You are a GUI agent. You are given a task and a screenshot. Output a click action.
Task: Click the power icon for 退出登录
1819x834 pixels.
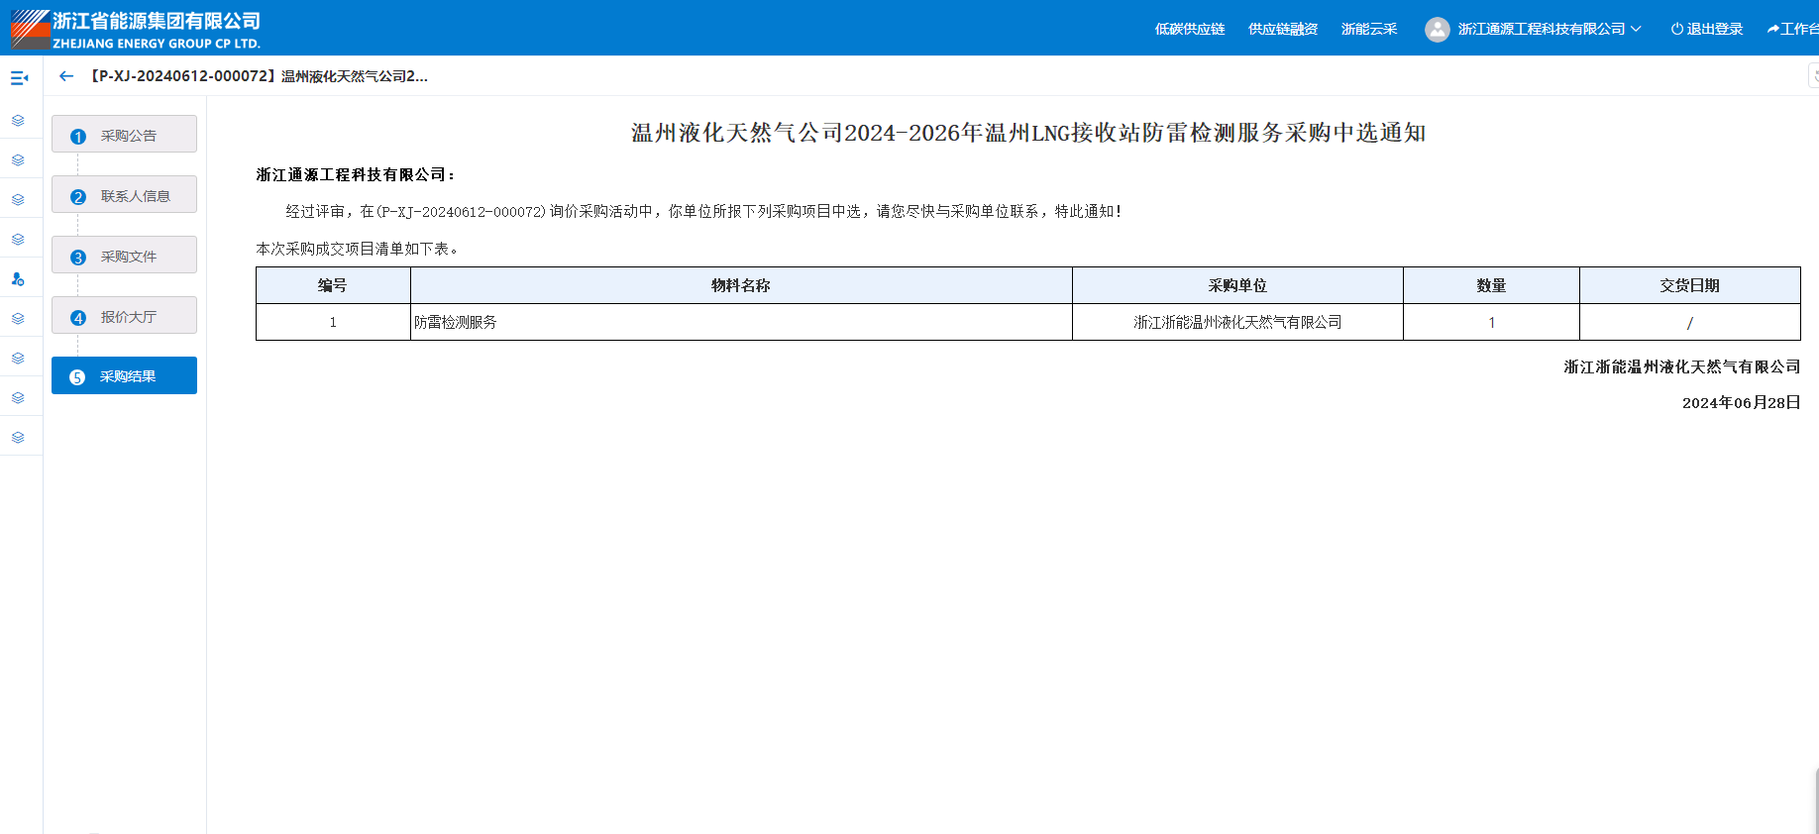[x=1676, y=30]
